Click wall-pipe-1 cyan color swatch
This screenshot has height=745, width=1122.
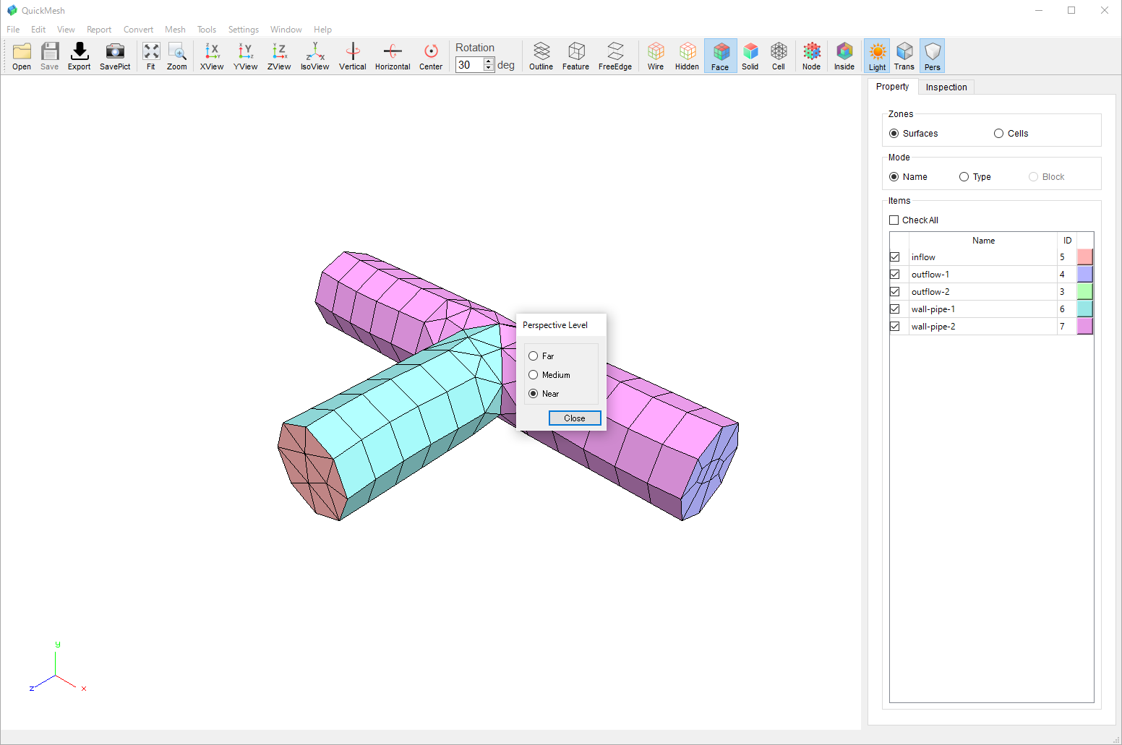tap(1085, 309)
